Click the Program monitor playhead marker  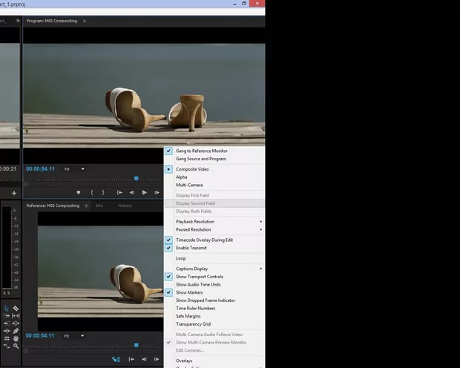point(136,179)
